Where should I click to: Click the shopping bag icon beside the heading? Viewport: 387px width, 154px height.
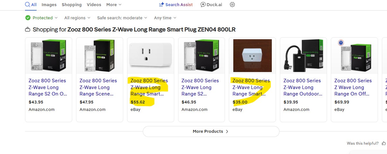28,30
